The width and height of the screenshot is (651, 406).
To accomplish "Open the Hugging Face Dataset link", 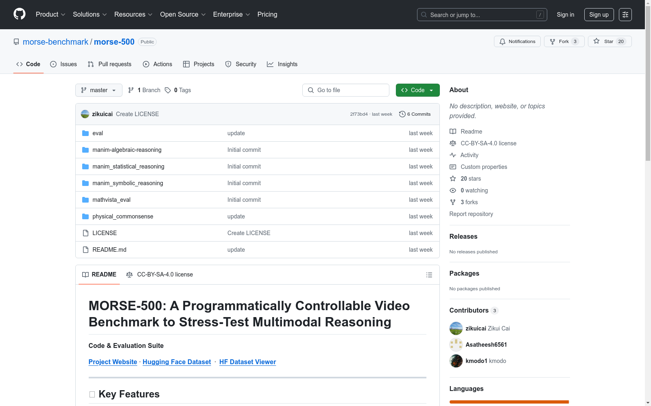I will tap(177, 362).
